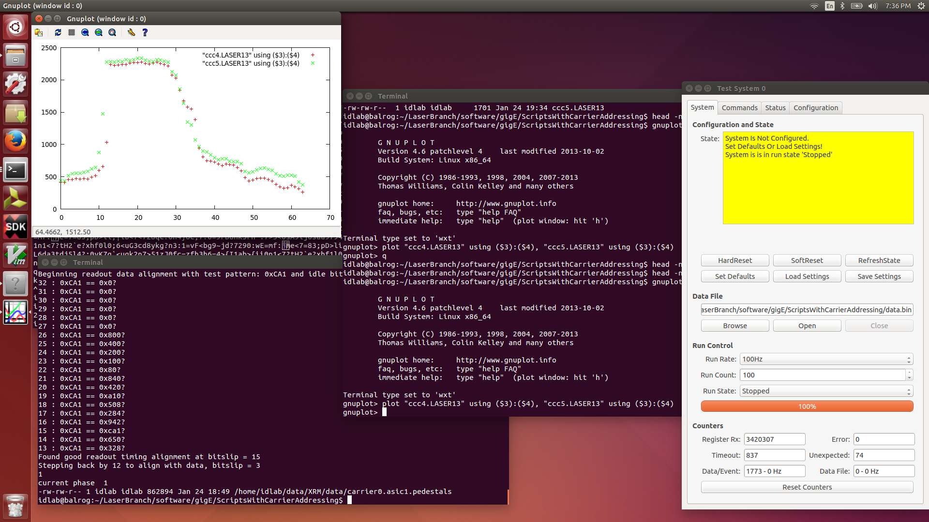Image resolution: width=929 pixels, height=522 pixels.
Task: Launch the Xilinx tool with the green-yellow logo
Action: [x=15, y=199]
